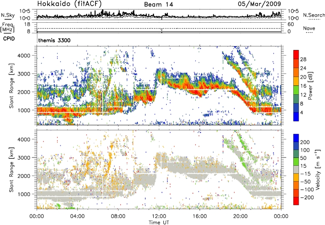Click the red bottom of velocity colorbar
Screen dimensions: 325x225
296,201
